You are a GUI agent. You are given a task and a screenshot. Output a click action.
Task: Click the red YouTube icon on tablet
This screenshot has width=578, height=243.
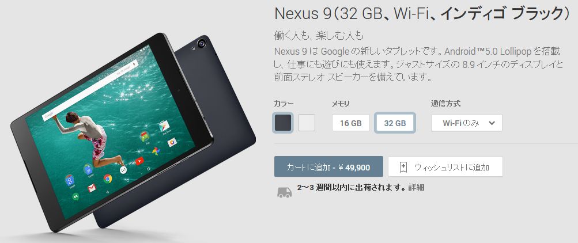(139, 161)
